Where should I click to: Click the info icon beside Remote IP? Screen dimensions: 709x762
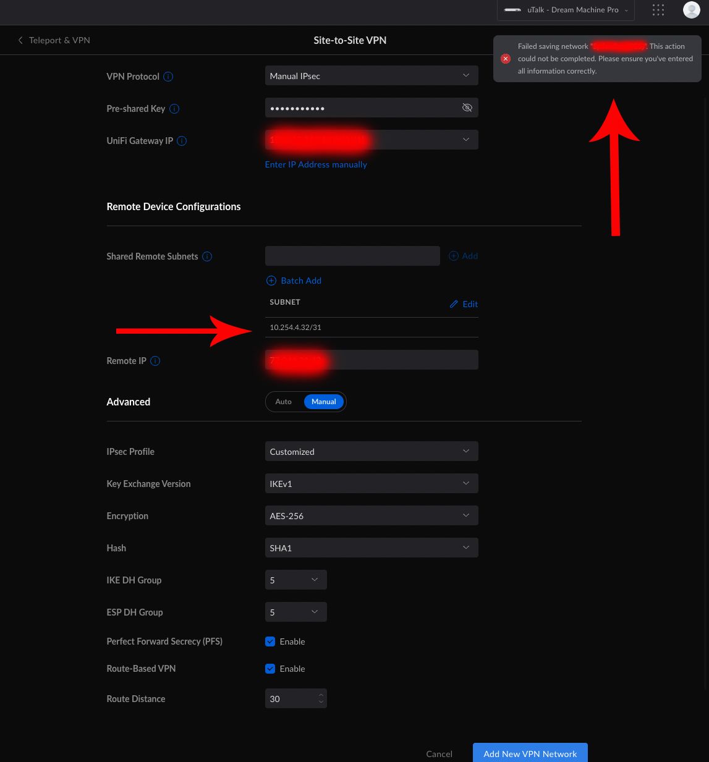155,361
